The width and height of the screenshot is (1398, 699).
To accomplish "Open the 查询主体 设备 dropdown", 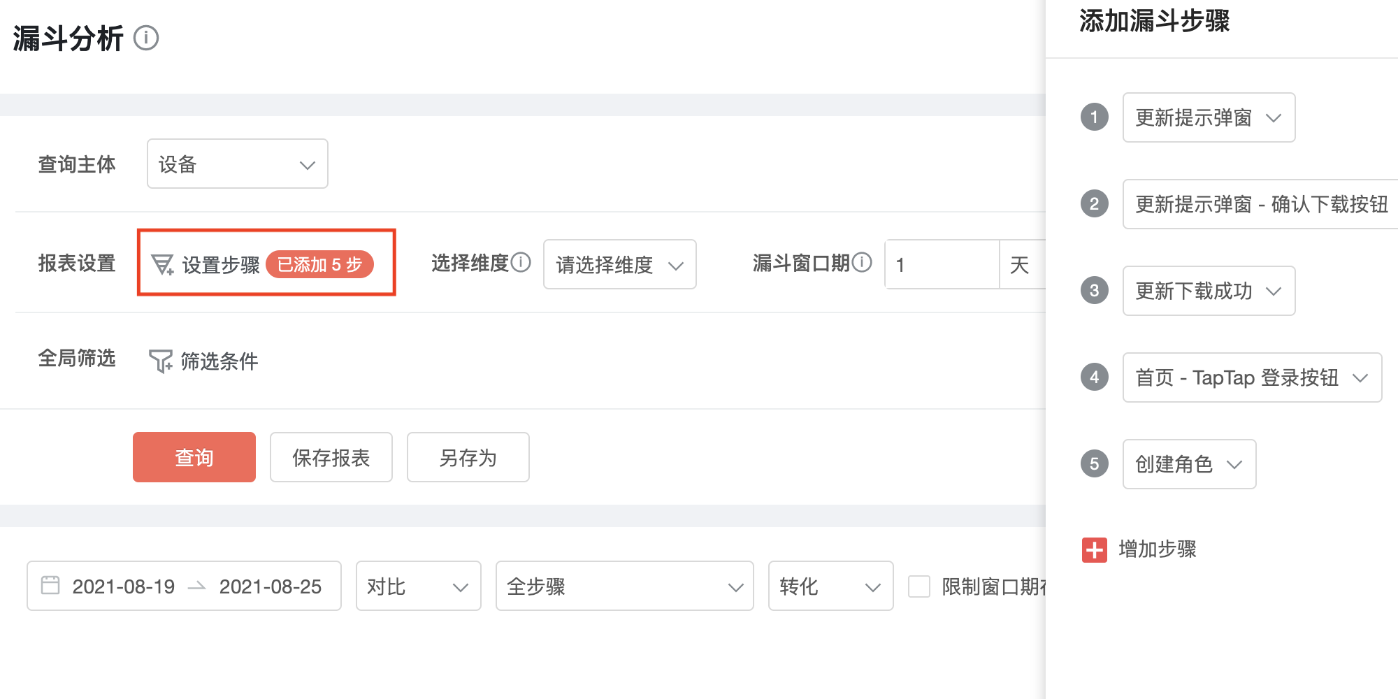I will coord(238,164).
